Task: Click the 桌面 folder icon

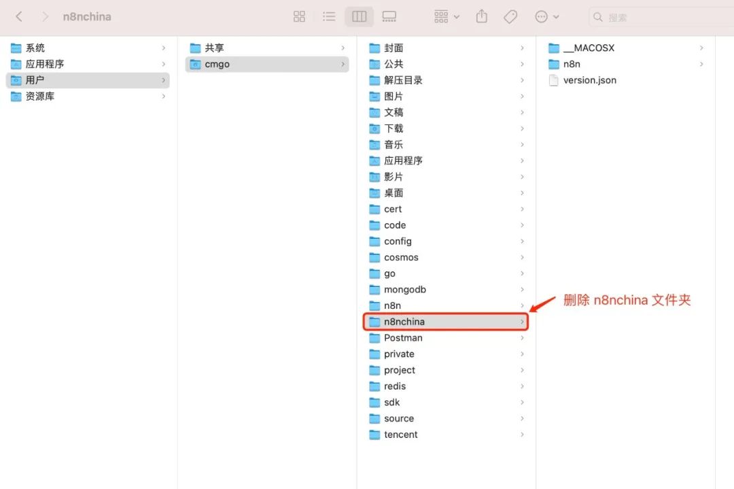Action: [374, 193]
